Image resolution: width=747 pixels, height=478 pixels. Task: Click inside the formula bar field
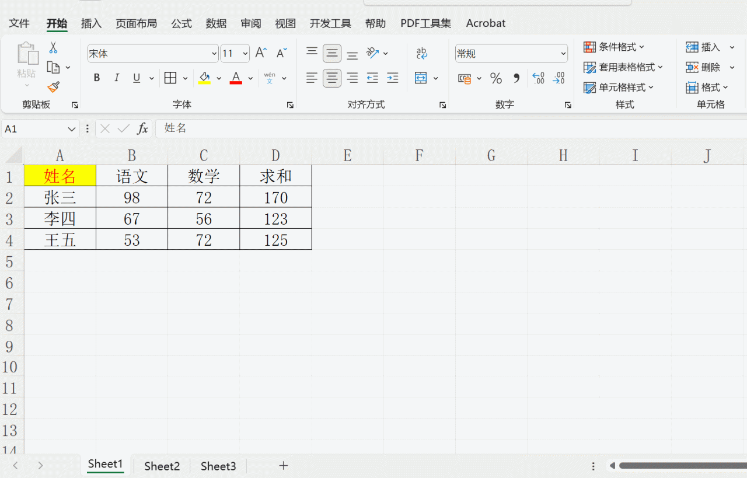tap(451, 128)
